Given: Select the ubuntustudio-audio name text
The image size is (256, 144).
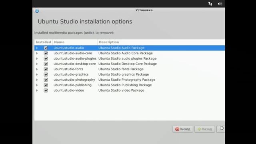Looking at the screenshot, I should (69, 48).
